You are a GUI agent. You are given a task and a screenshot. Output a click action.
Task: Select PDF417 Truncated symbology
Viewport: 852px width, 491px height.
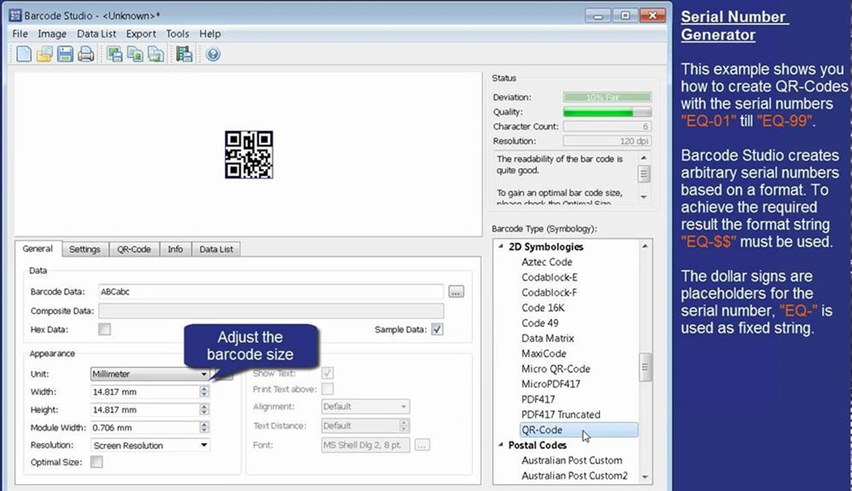(561, 415)
